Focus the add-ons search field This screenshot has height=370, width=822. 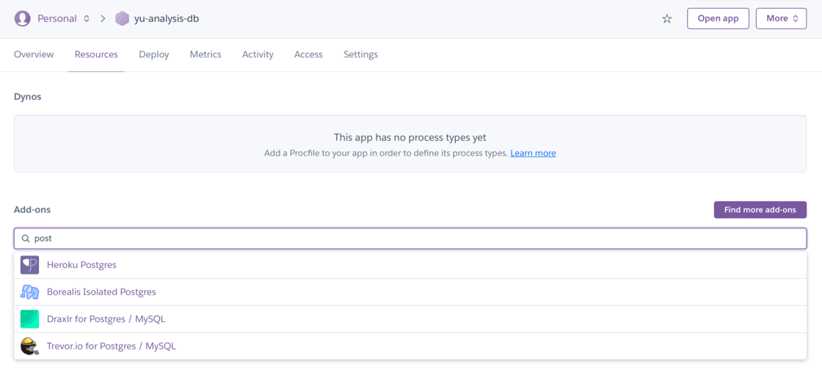(411, 239)
